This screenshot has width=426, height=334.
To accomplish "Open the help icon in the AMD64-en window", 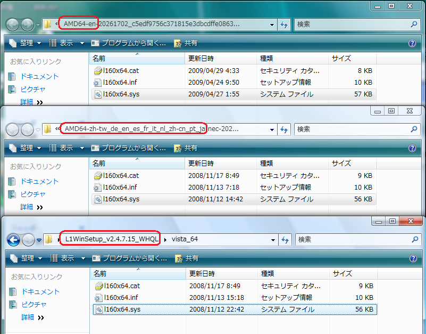I will coord(412,43).
